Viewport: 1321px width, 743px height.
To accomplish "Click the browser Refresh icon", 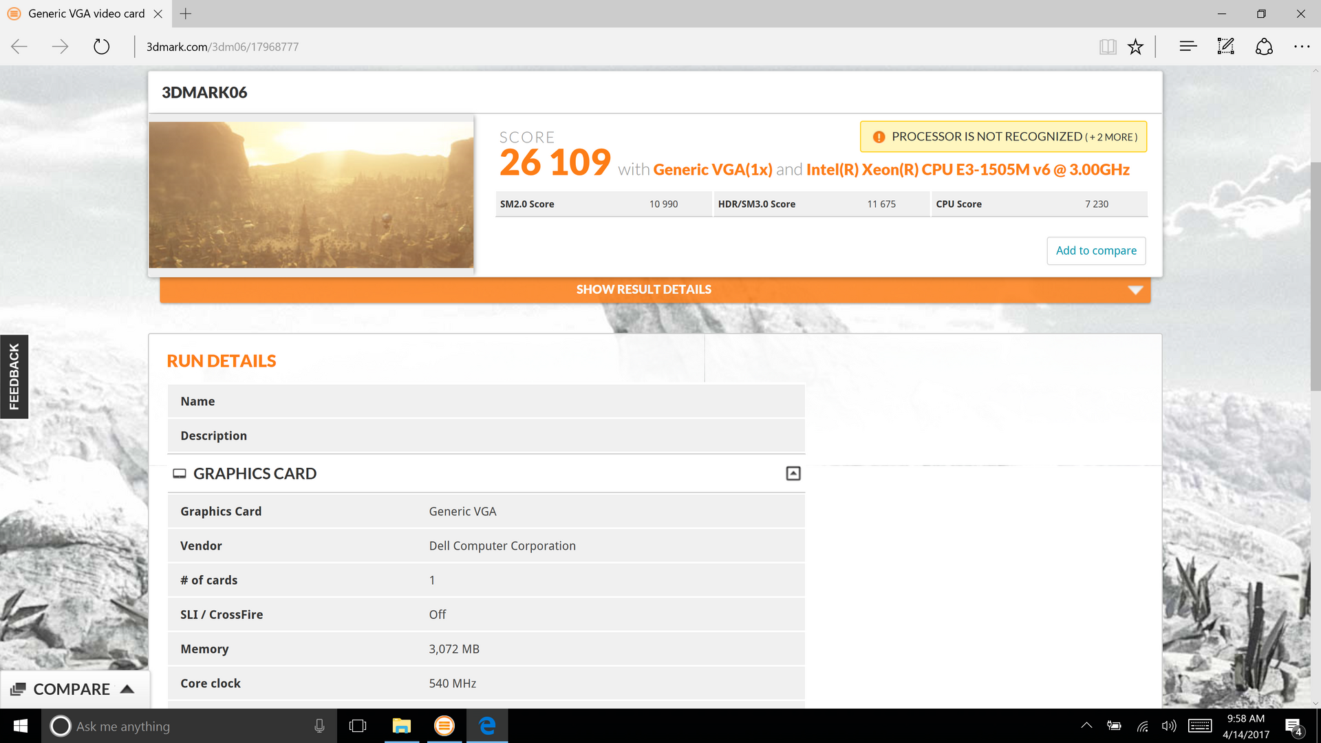I will (101, 47).
